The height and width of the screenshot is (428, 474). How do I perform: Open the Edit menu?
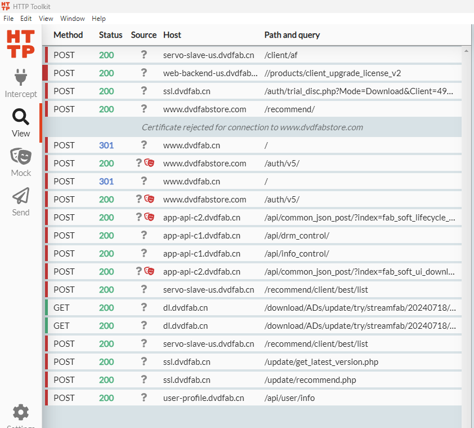coord(26,19)
